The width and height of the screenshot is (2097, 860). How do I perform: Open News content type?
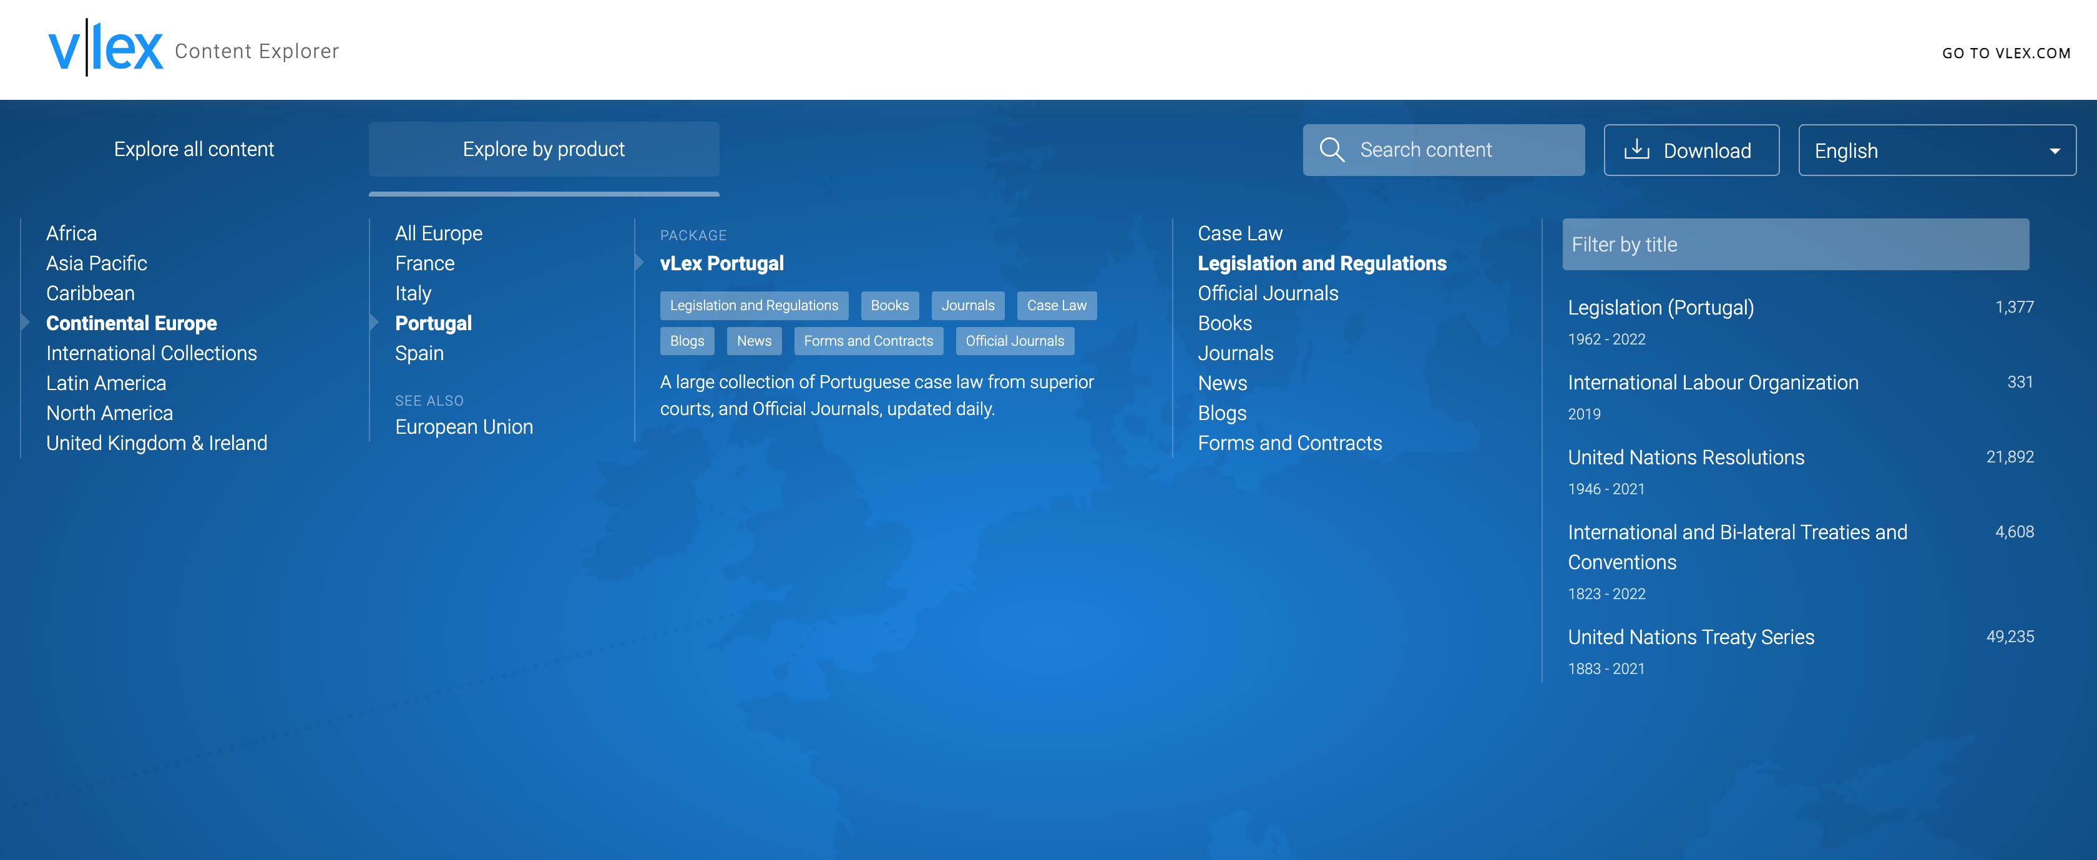pyautogui.click(x=1222, y=383)
